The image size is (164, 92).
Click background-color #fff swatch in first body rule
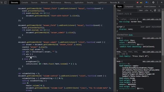tap(138, 44)
